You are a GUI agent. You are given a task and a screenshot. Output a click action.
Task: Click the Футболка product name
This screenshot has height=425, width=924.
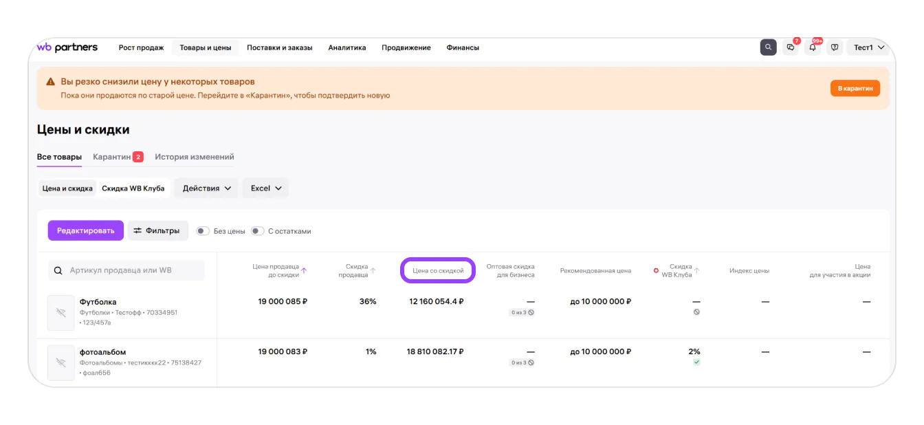[98, 302]
